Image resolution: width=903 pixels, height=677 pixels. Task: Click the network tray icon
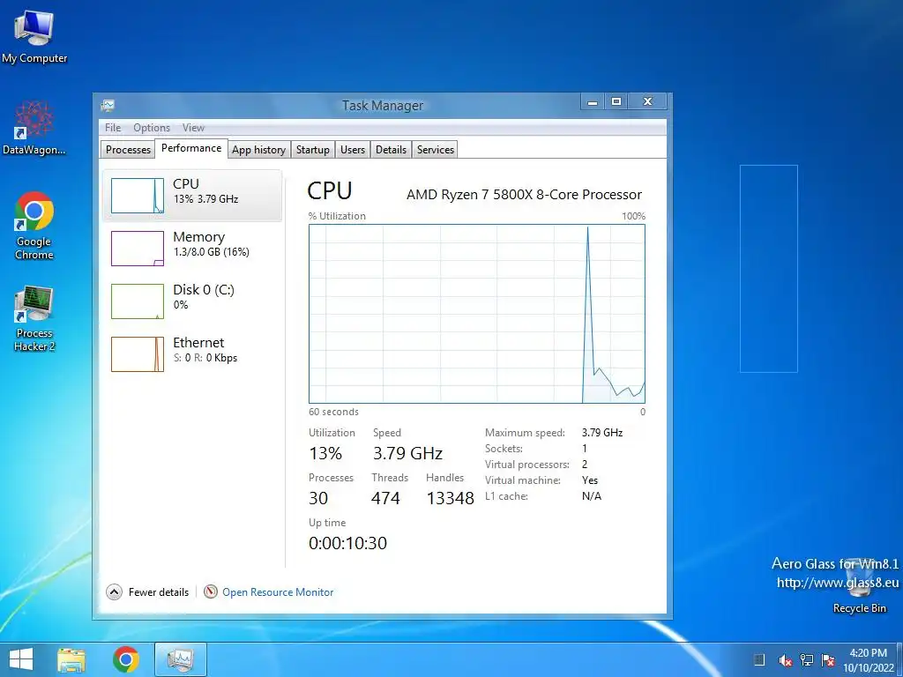click(807, 660)
